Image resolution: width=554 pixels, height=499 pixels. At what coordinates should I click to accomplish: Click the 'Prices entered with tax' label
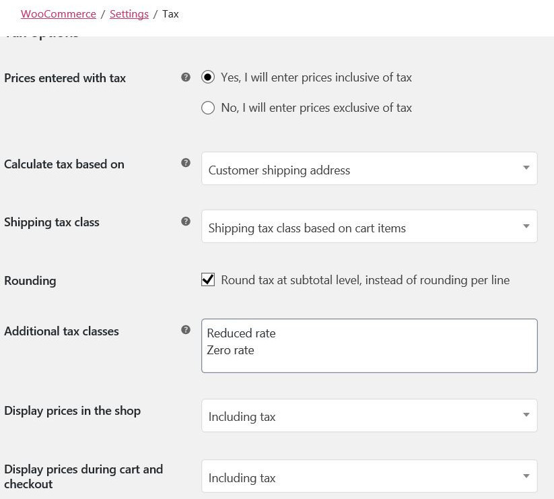(x=65, y=78)
